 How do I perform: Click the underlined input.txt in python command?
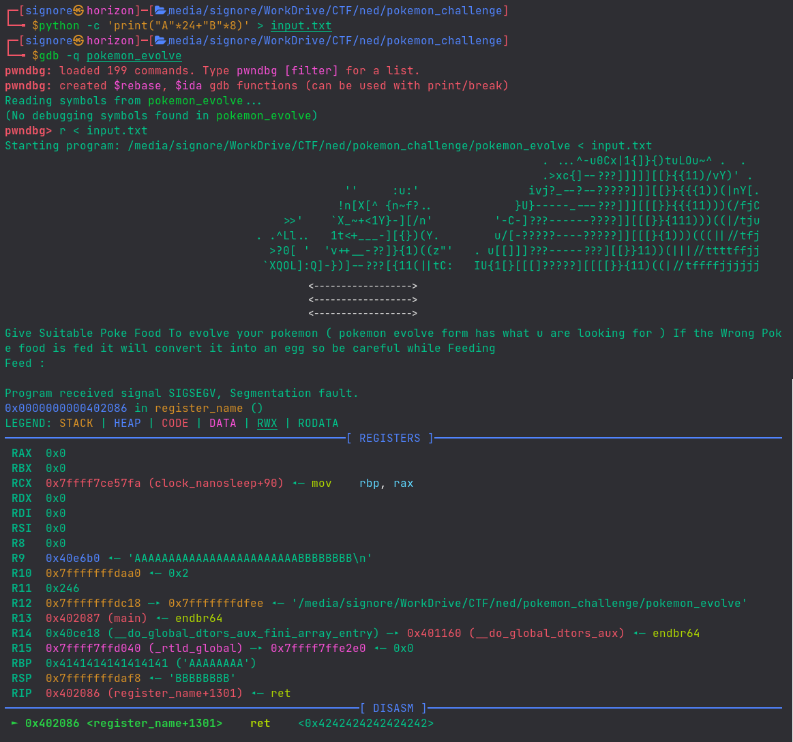301,26
